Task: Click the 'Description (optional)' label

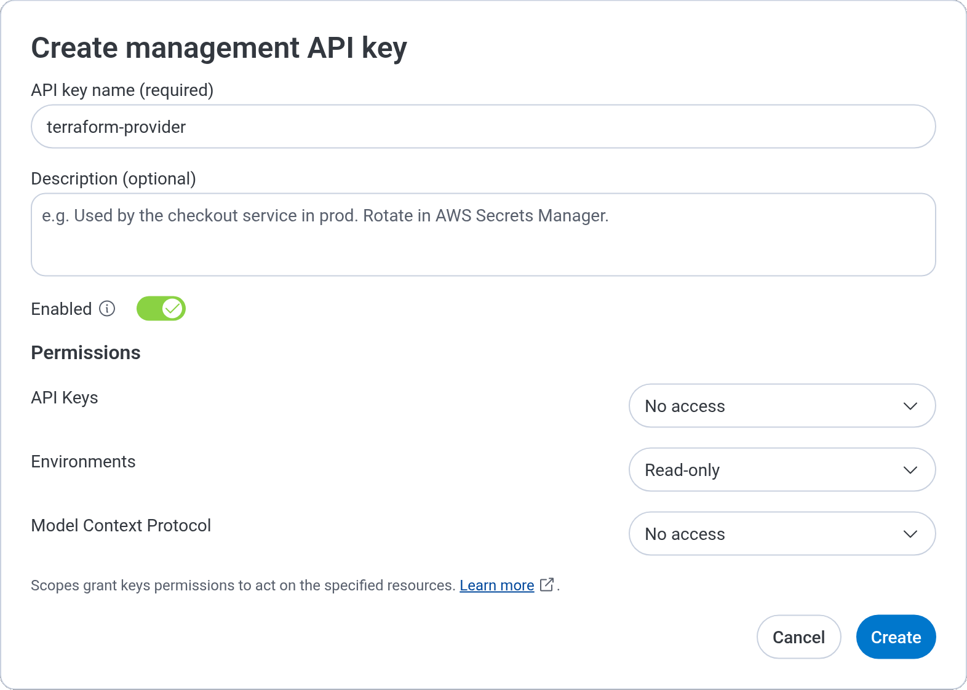Action: [114, 179]
